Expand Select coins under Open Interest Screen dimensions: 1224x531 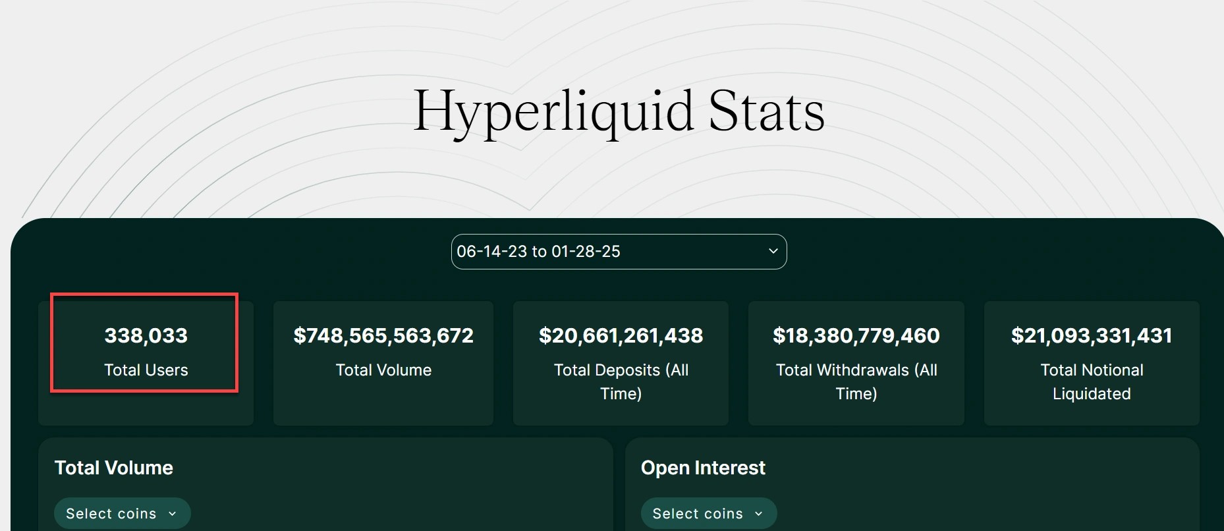(x=708, y=513)
